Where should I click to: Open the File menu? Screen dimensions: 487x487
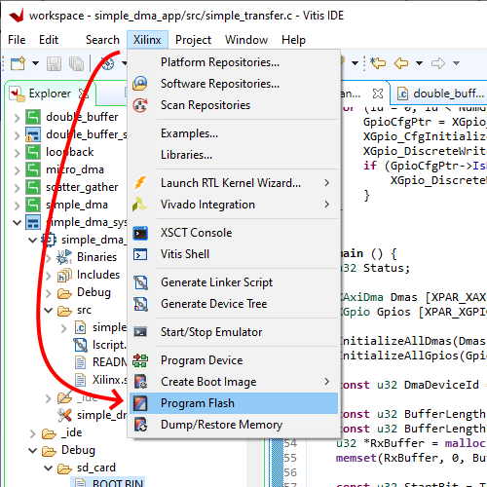coord(17,40)
